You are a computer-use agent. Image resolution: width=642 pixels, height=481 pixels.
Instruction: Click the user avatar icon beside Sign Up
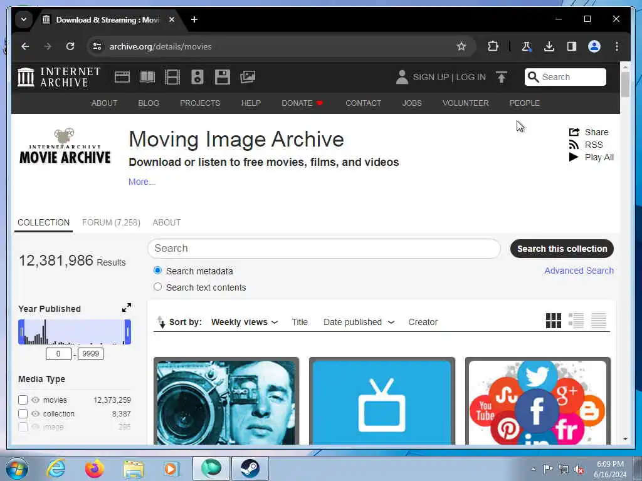pos(402,77)
